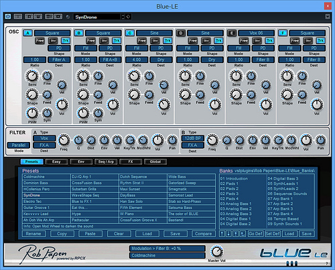The image size is (335, 270).
Task: Click the Read automation R icon
Action: [29, 17]
